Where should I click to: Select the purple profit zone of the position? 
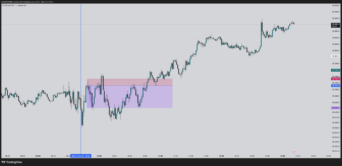[130, 97]
